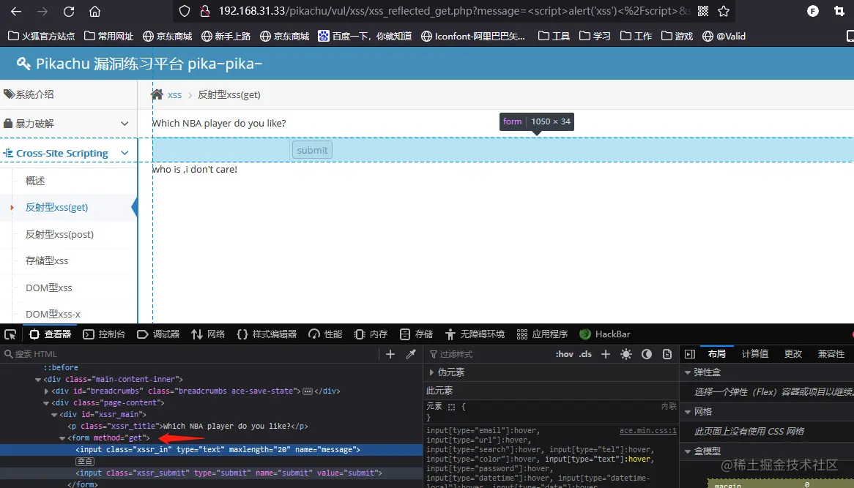Open the 内存 memory tab
The height and width of the screenshot is (488, 854).
371,334
